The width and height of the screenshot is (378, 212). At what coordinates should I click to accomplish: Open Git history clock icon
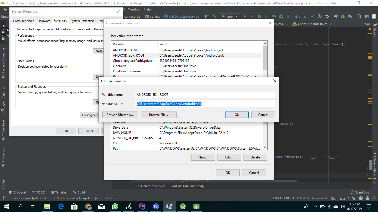click(320, 16)
